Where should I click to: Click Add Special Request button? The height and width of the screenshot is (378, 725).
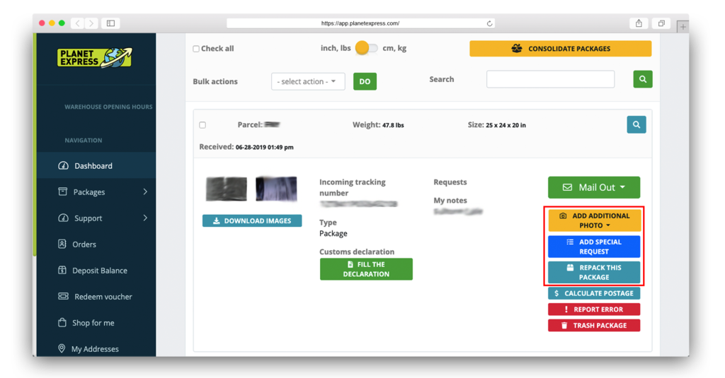(x=594, y=247)
